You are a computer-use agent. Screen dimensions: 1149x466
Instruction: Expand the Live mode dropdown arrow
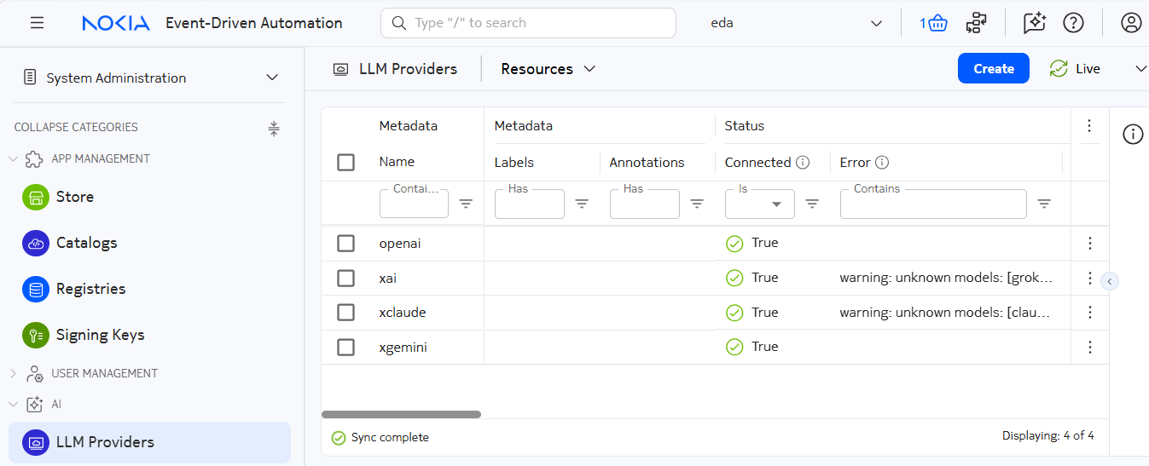coord(1140,69)
